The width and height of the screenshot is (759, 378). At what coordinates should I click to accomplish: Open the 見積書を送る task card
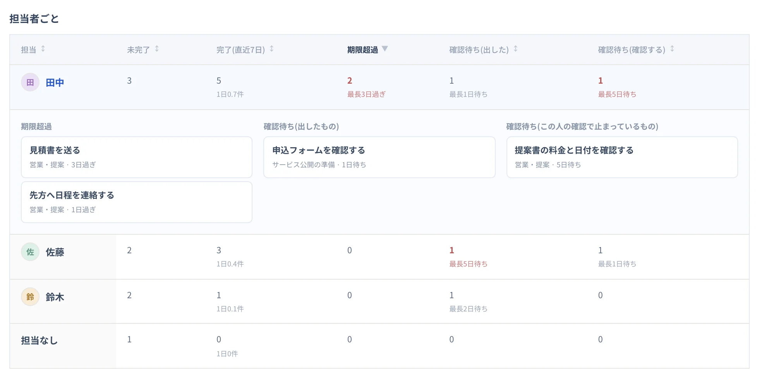(137, 157)
